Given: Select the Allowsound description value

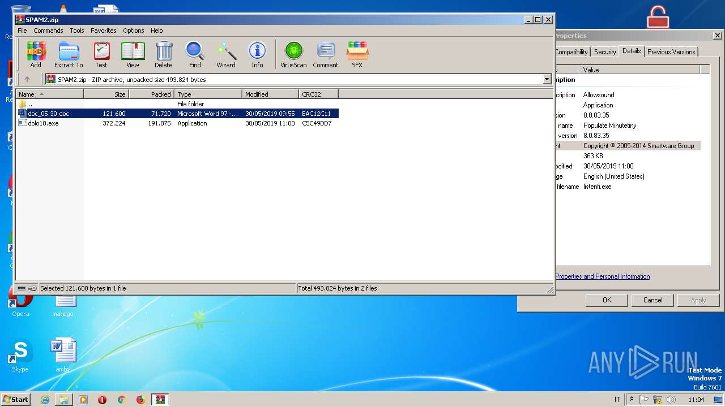Looking at the screenshot, I should pyautogui.click(x=599, y=95).
